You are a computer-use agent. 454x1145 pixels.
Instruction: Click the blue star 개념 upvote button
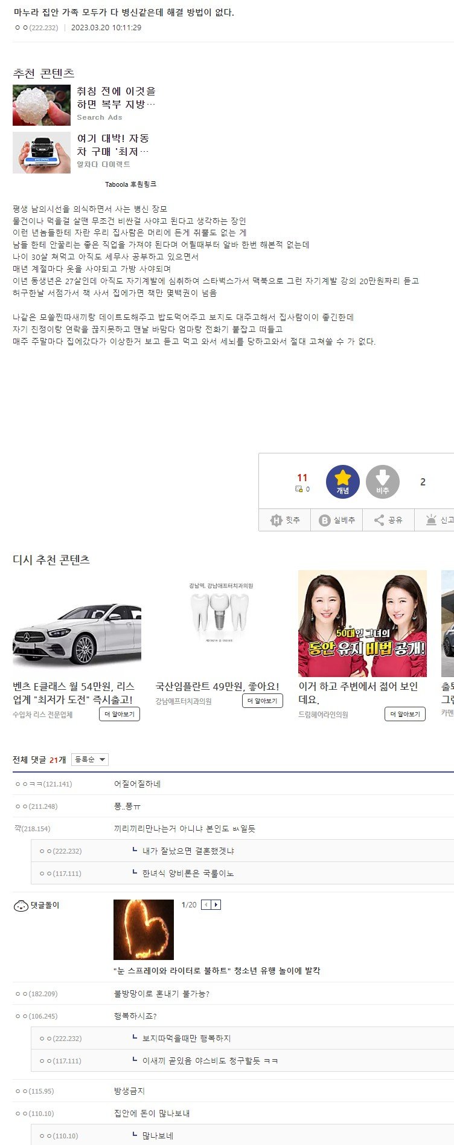[x=342, y=482]
